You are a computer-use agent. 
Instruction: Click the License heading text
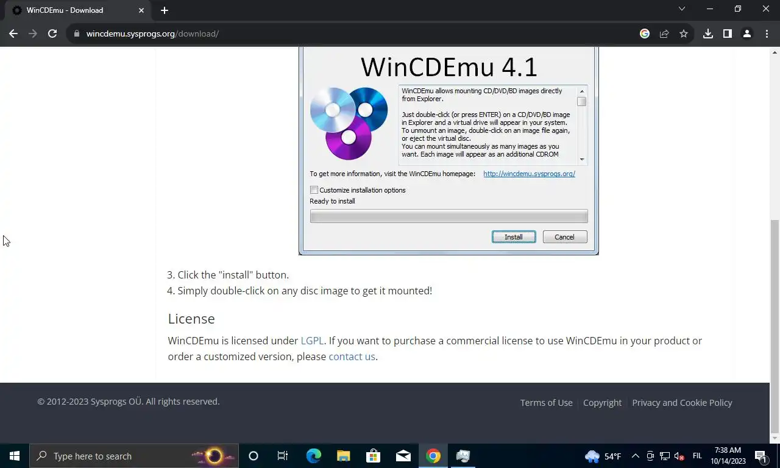pyautogui.click(x=191, y=319)
